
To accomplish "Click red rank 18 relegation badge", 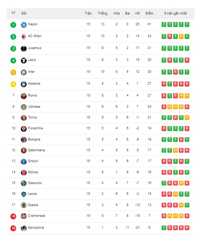I will point(13,216).
